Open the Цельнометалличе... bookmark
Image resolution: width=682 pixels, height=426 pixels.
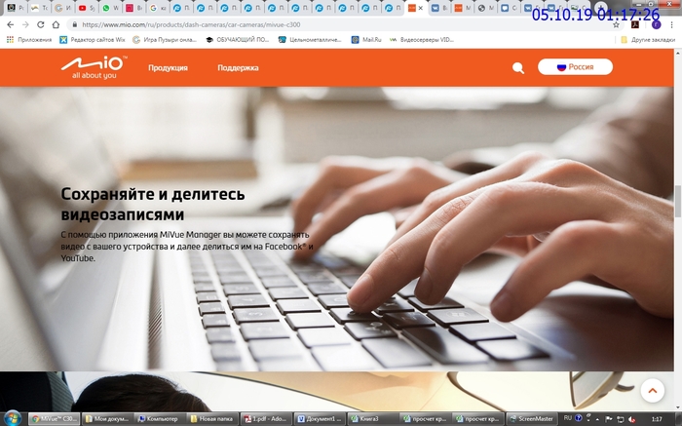coord(310,40)
